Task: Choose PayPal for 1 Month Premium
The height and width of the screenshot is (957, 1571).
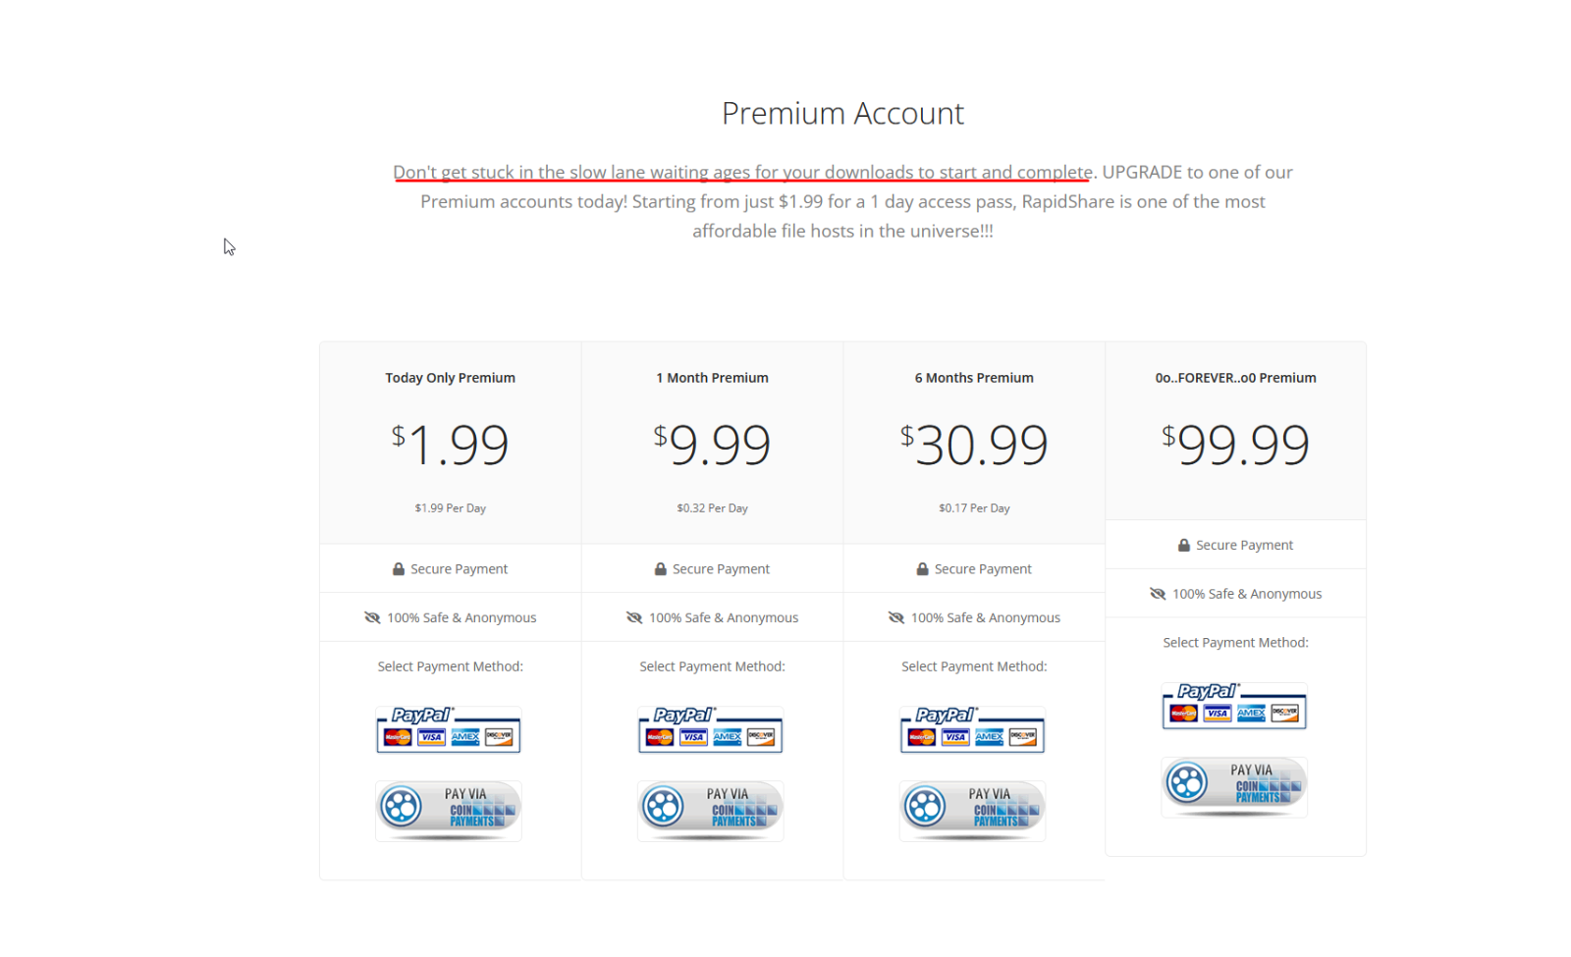Action: coord(710,729)
